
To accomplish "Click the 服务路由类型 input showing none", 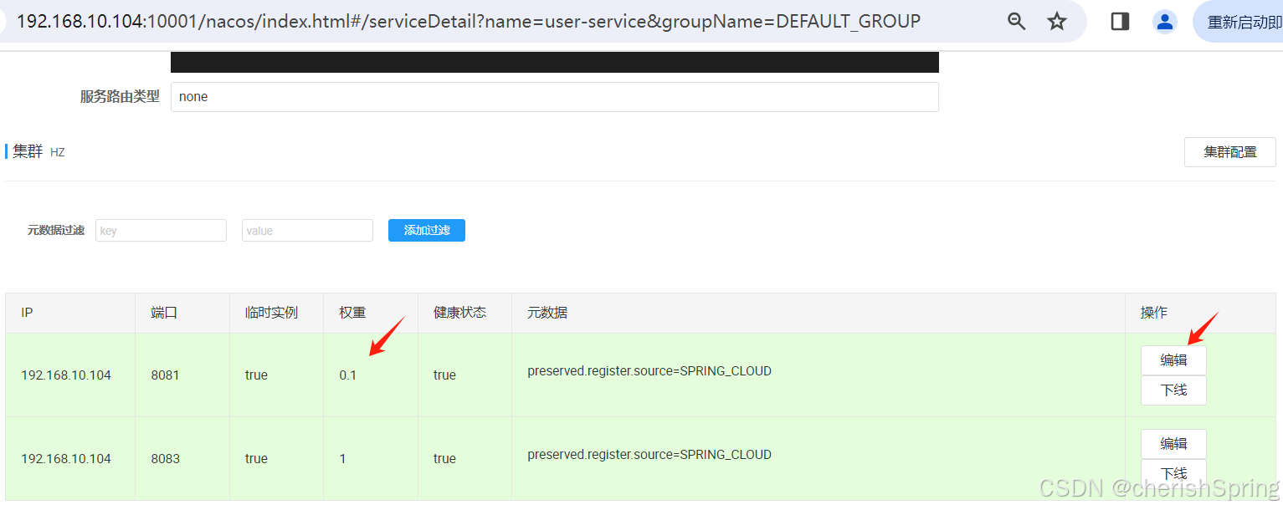I will point(554,97).
